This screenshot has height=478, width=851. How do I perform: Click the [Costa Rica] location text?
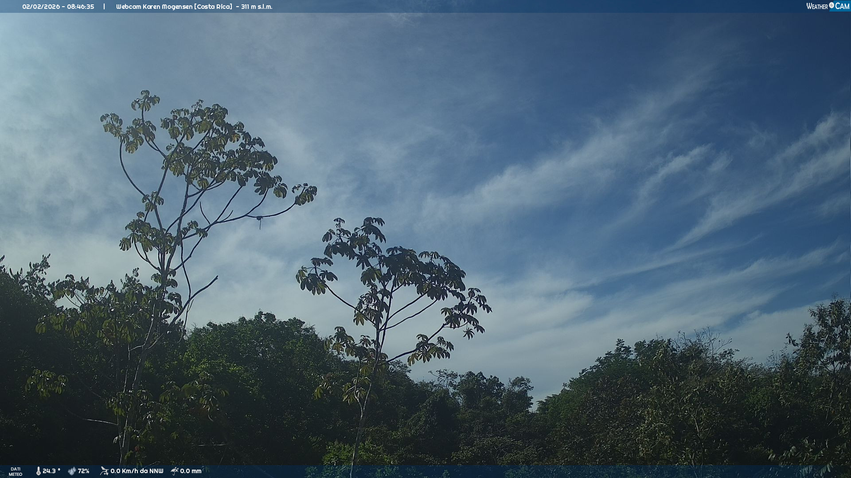[213, 7]
